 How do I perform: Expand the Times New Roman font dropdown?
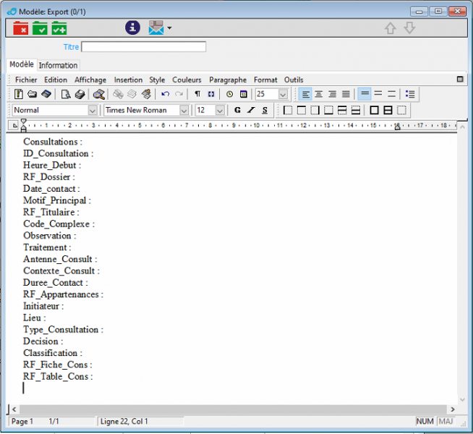184,111
